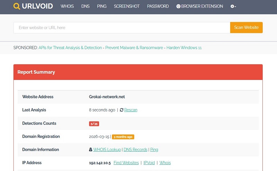Focus the Enter website or URL field
This screenshot has height=171, width=277.
pos(122,28)
